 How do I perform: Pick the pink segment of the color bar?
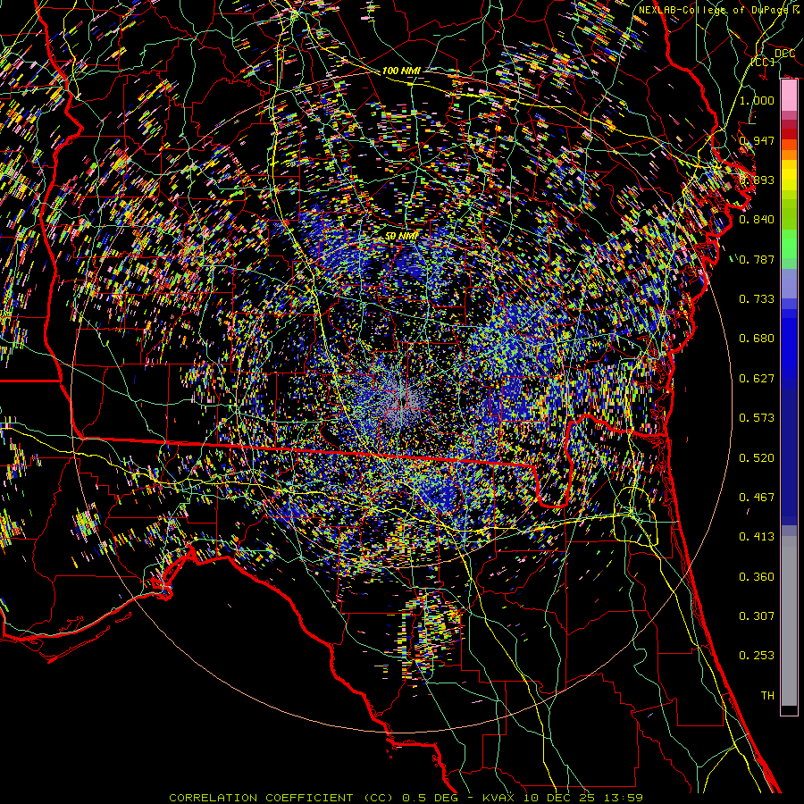pos(789,96)
